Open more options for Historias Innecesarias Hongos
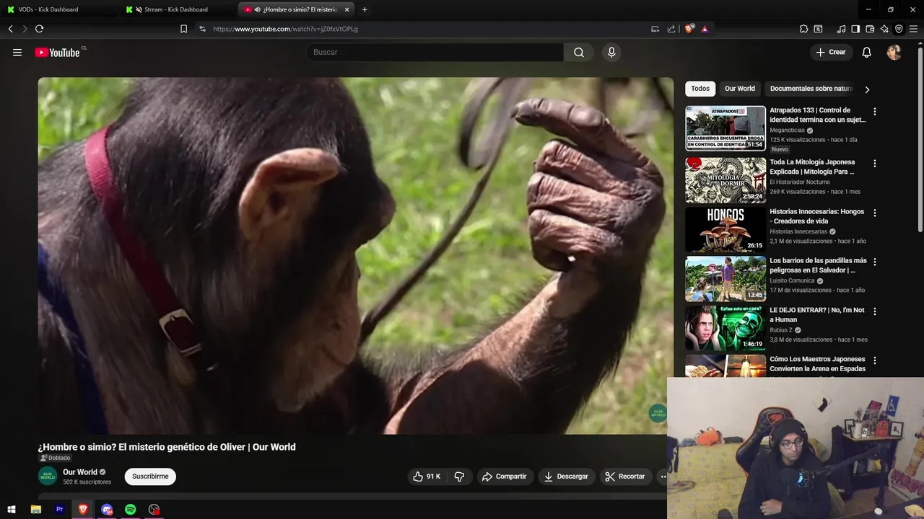The height and width of the screenshot is (519, 924). [x=874, y=213]
